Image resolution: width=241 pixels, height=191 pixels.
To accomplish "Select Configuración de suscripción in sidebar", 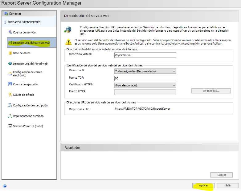I will tap(30, 105).
